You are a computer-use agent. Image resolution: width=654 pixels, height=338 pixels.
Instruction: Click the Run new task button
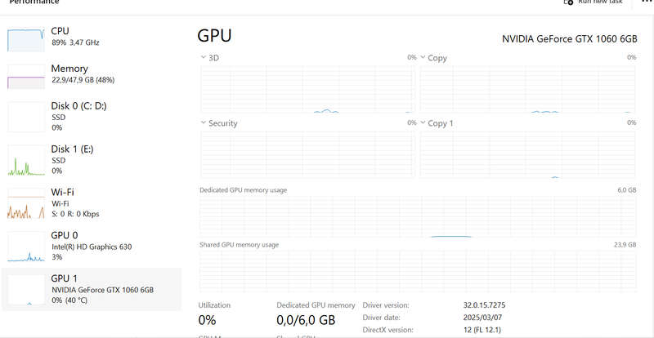tap(594, 2)
